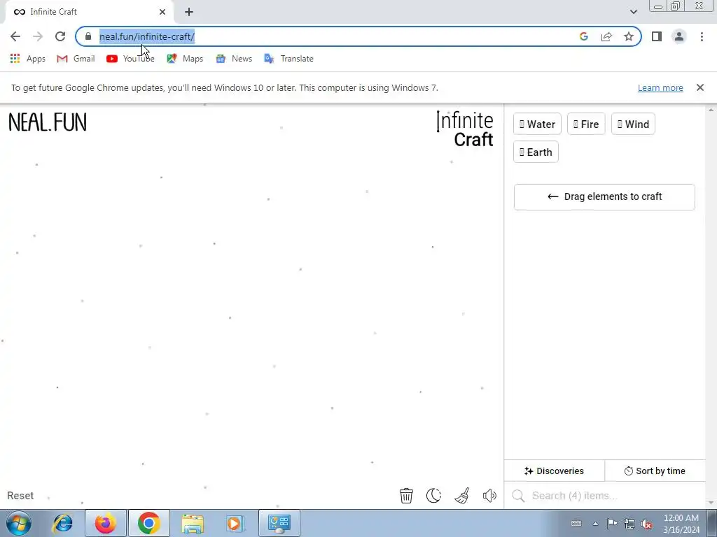Image resolution: width=717 pixels, height=537 pixels.
Task: Open the Apps bookmark
Action: point(27,59)
